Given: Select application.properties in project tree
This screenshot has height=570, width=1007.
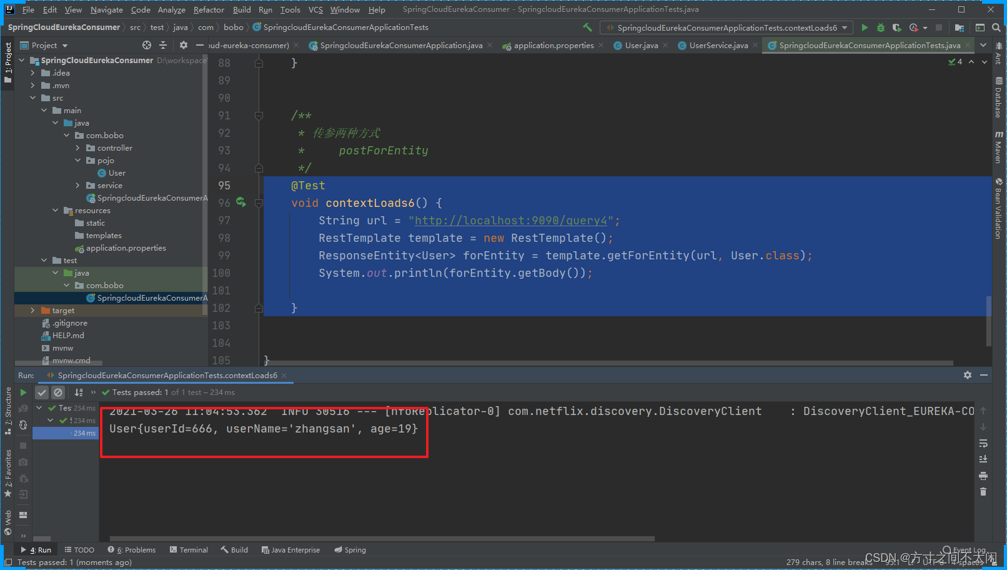Looking at the screenshot, I should [126, 248].
